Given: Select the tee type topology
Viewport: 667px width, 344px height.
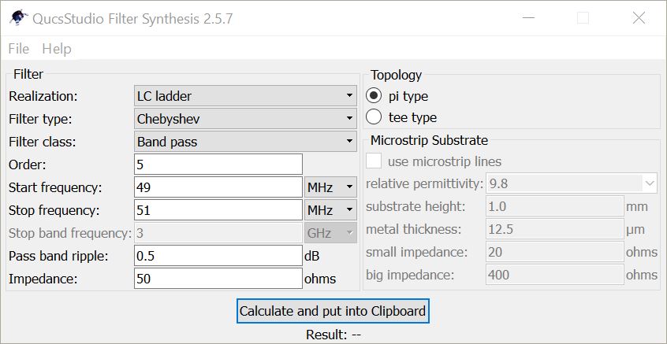Looking at the screenshot, I should pos(374,117).
